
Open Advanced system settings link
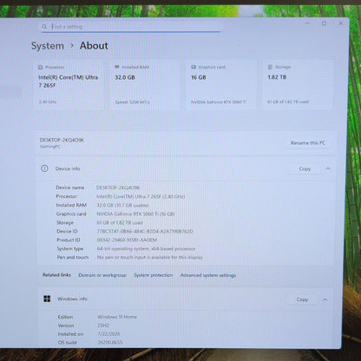point(208,275)
